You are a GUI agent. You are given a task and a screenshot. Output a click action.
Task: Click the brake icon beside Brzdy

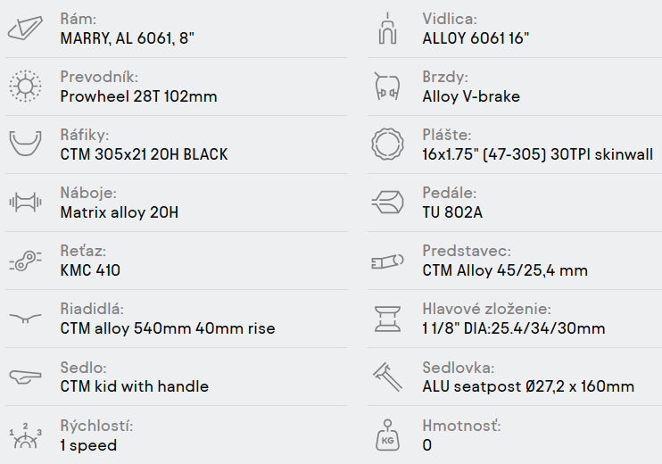point(387,87)
